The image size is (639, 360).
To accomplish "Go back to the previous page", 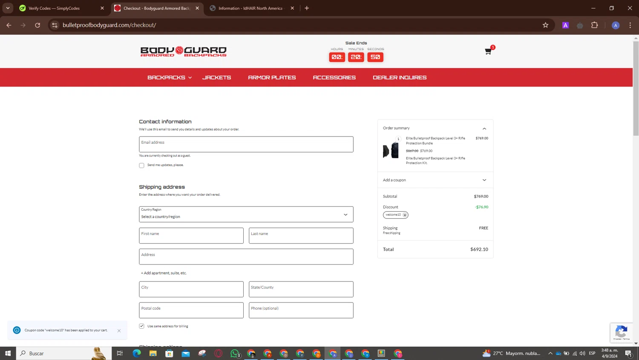I will click(9, 25).
